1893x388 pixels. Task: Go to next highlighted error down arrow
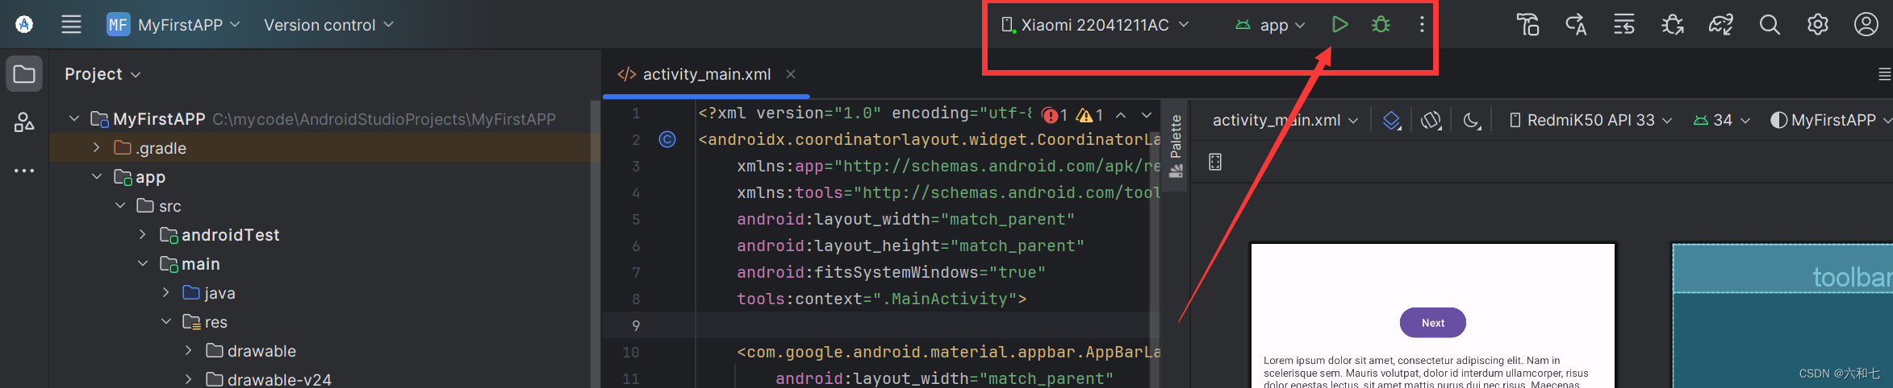(x=1147, y=115)
